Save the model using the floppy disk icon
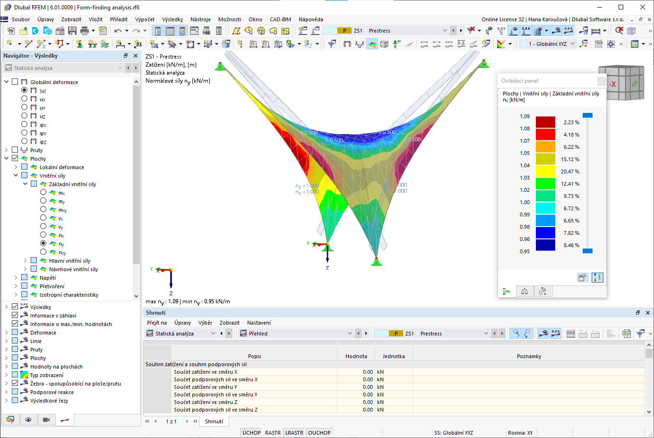Screen dimensions: 654x438 [x=72, y=31]
